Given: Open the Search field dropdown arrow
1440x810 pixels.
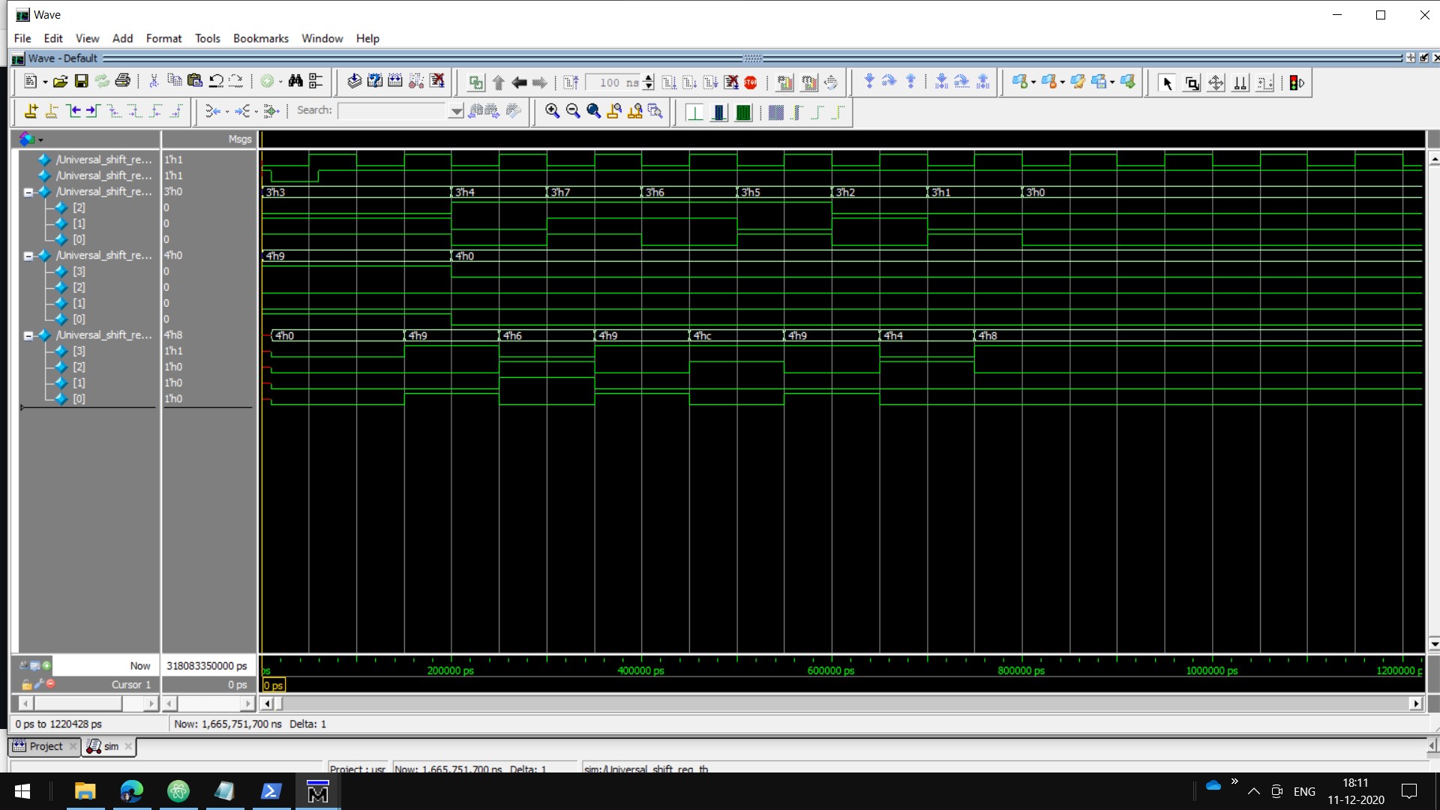Looking at the screenshot, I should (456, 112).
